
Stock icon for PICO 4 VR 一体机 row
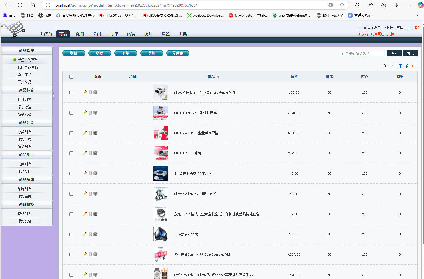click(x=95, y=153)
